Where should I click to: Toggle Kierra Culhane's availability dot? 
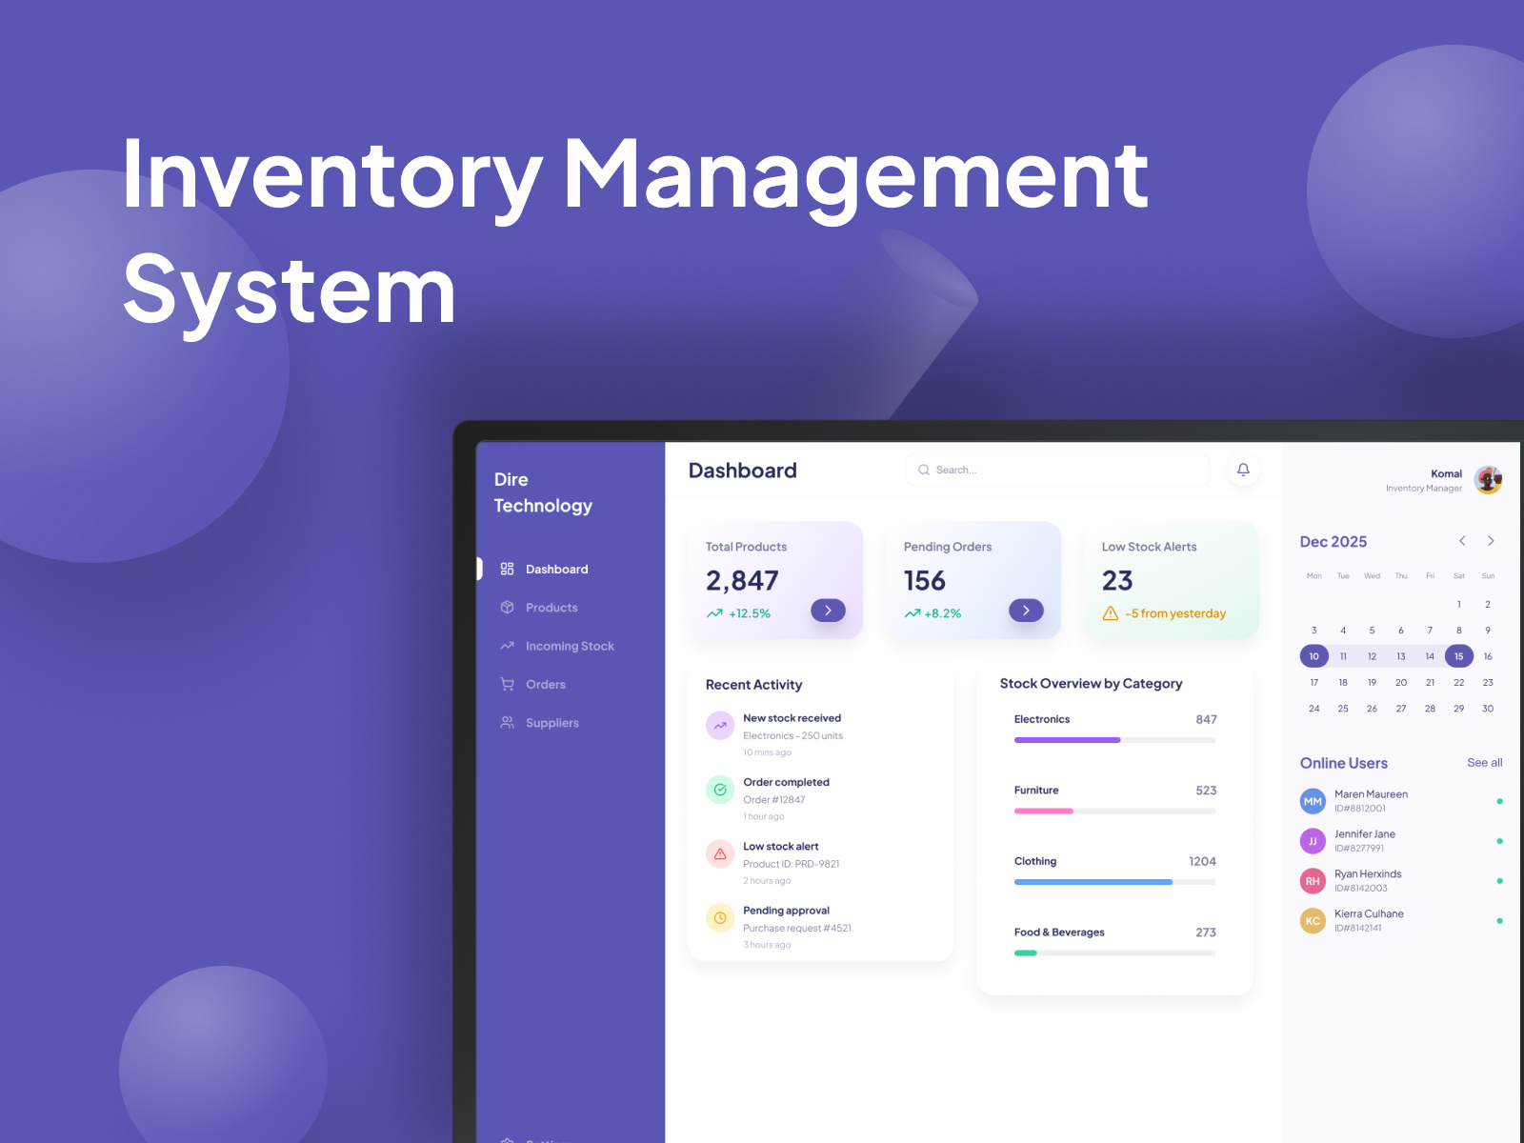[1502, 921]
